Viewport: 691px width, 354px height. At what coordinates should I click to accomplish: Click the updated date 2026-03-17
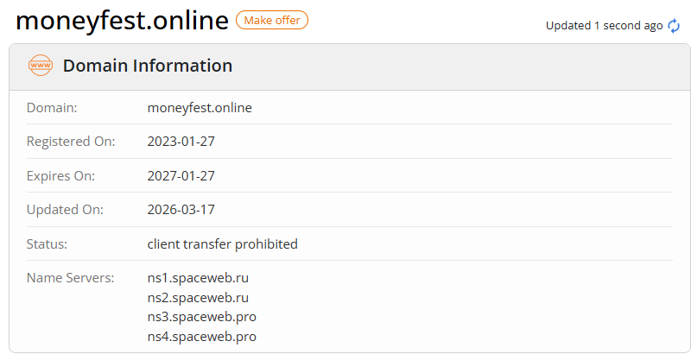[x=181, y=210]
